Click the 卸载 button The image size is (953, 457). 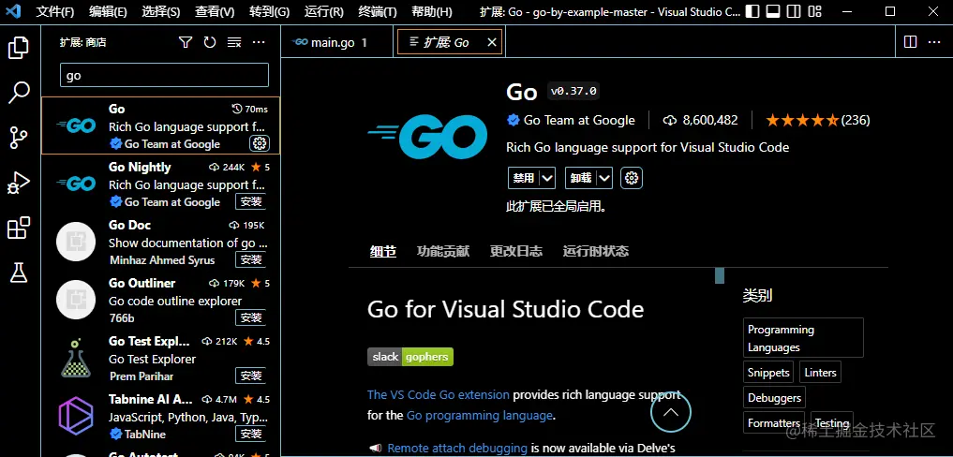[581, 178]
